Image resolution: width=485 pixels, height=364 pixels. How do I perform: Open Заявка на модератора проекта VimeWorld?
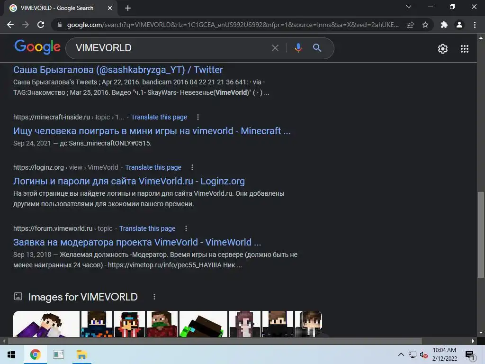[137, 242]
